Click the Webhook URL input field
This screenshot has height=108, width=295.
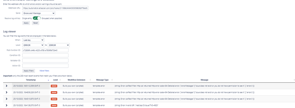tap(55, 8)
